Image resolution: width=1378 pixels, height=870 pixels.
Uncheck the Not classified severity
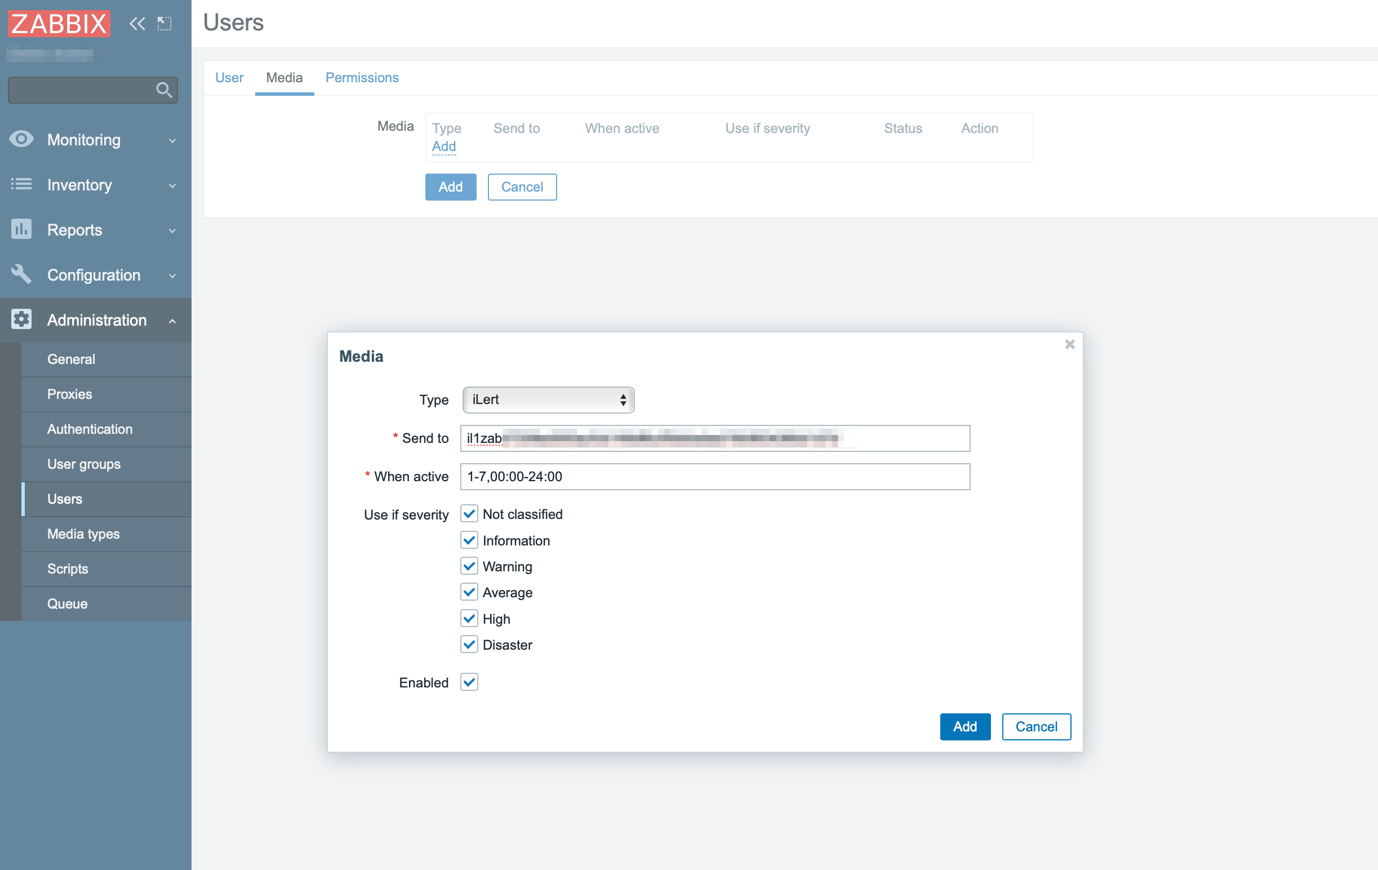coord(469,514)
